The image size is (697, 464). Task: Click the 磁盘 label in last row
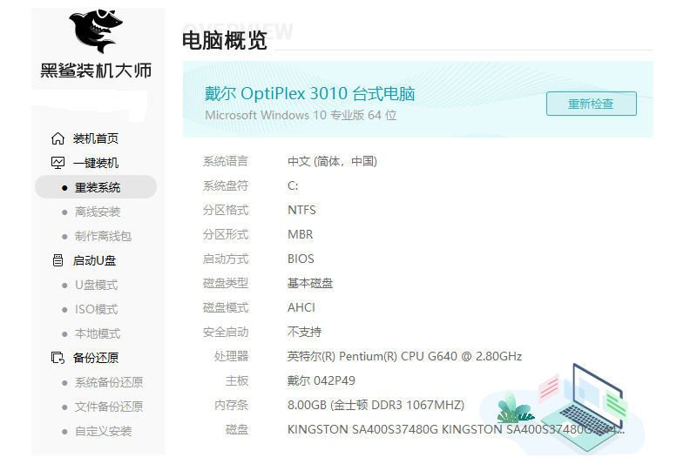click(237, 430)
